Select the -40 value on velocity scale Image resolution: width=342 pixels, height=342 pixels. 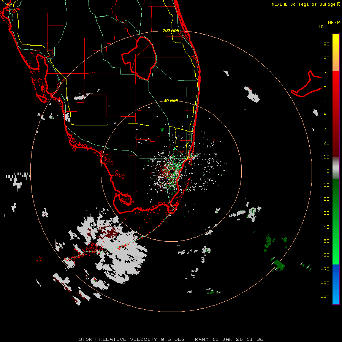pos(325,227)
